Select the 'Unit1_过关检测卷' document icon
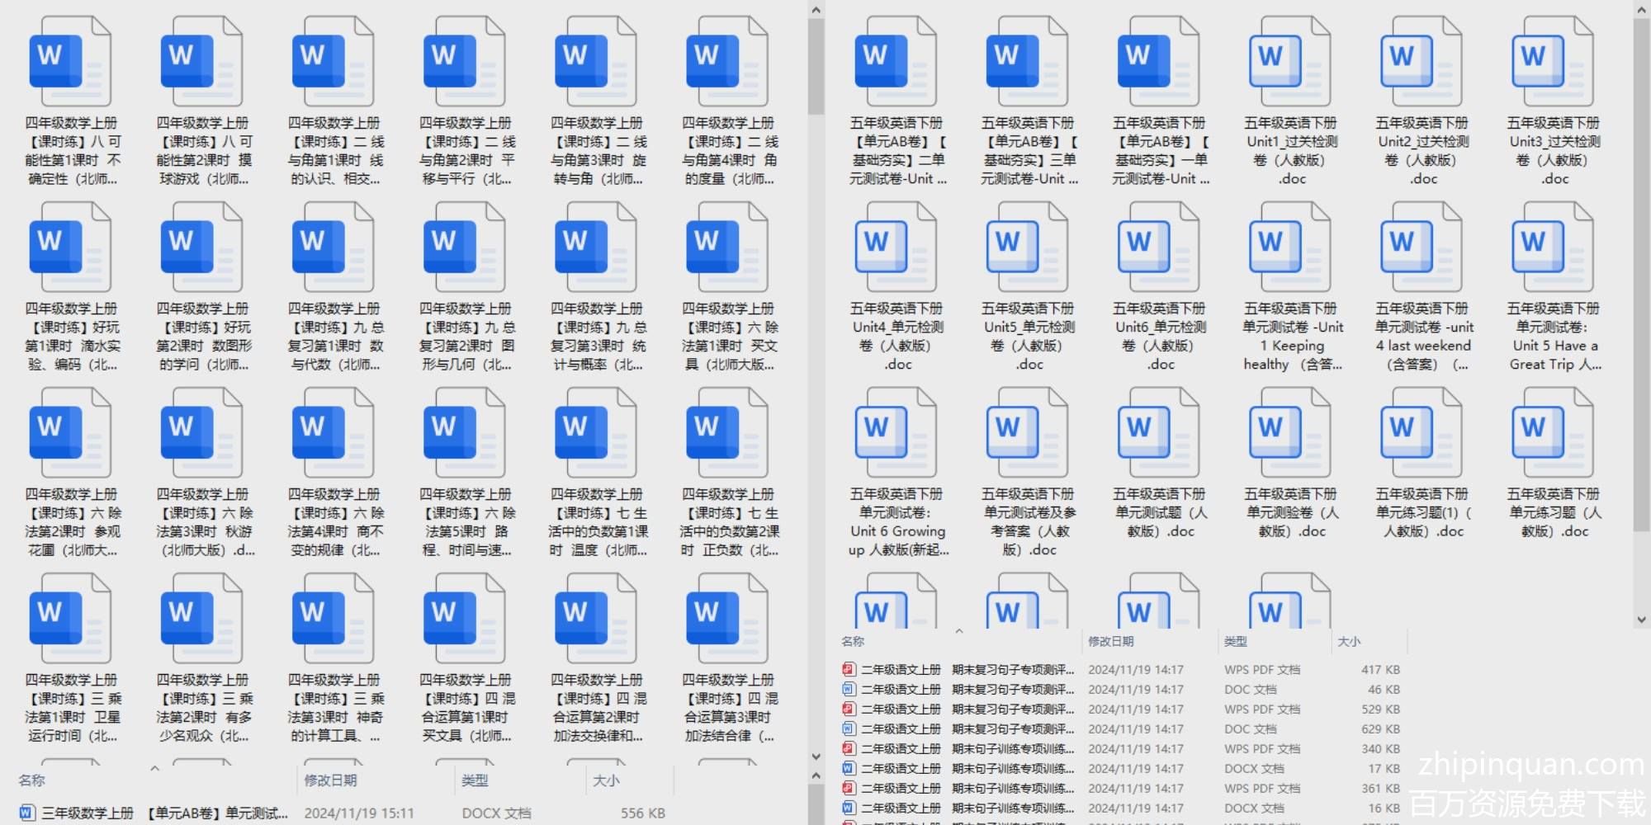The image size is (1651, 825). click(x=1290, y=62)
